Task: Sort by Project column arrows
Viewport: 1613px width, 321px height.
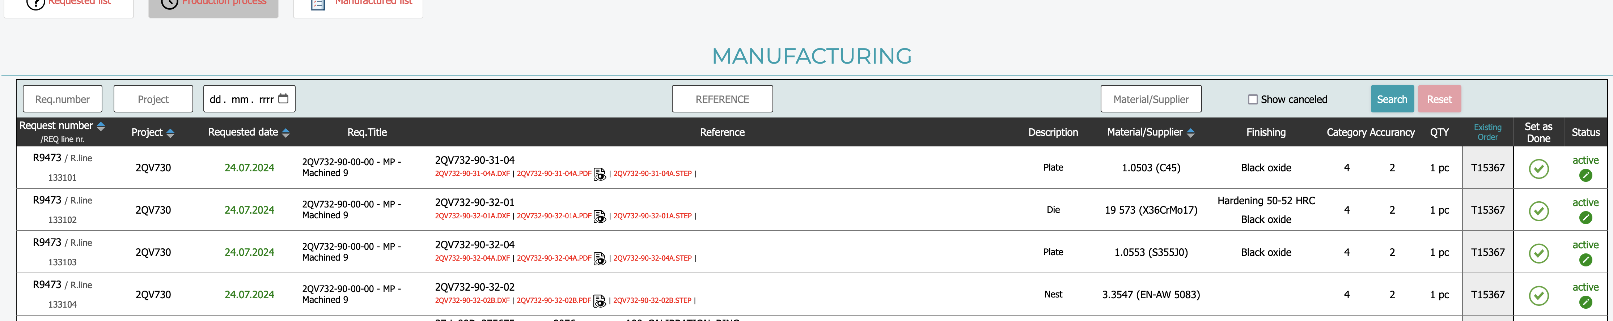Action: (x=170, y=133)
